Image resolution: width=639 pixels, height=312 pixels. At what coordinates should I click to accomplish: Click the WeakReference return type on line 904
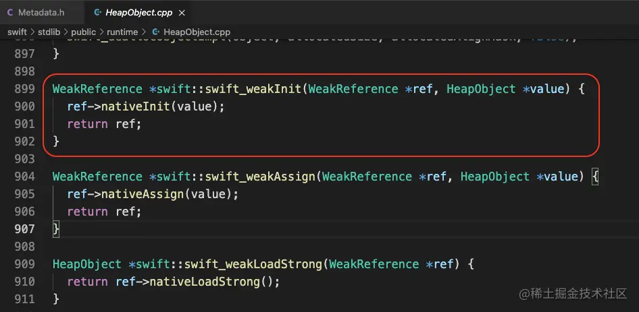(97, 177)
